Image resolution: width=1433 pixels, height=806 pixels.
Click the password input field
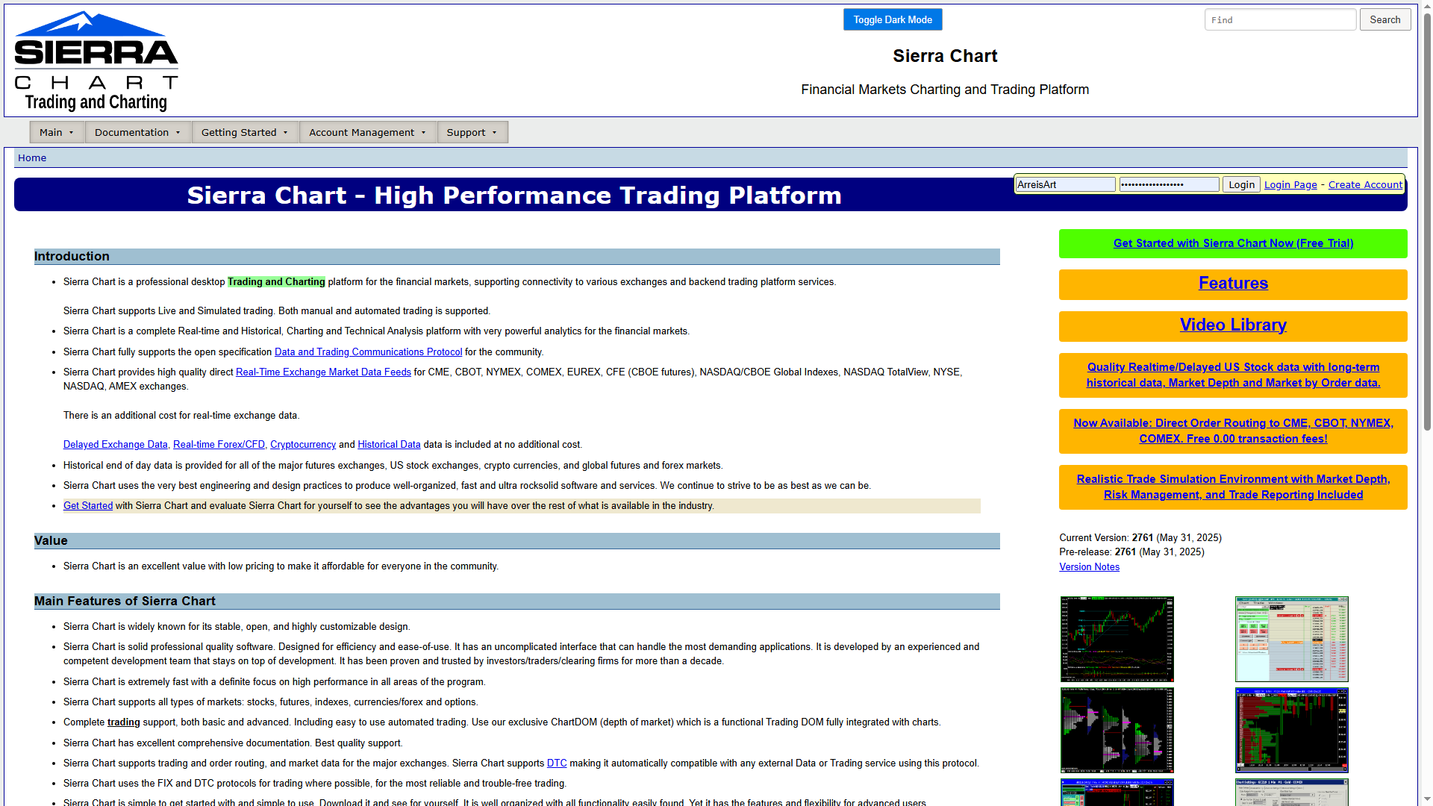coord(1168,184)
